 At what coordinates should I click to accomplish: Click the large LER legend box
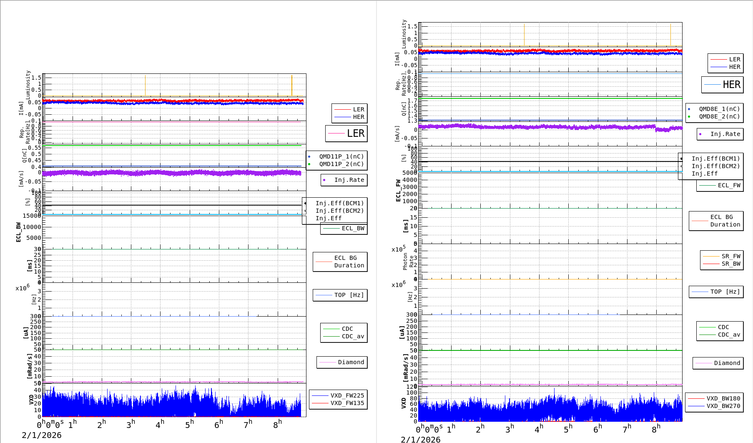[346, 133]
